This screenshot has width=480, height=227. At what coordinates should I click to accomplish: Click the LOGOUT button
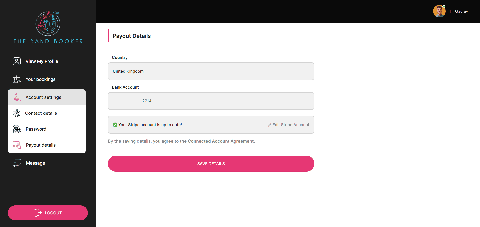[x=48, y=213]
